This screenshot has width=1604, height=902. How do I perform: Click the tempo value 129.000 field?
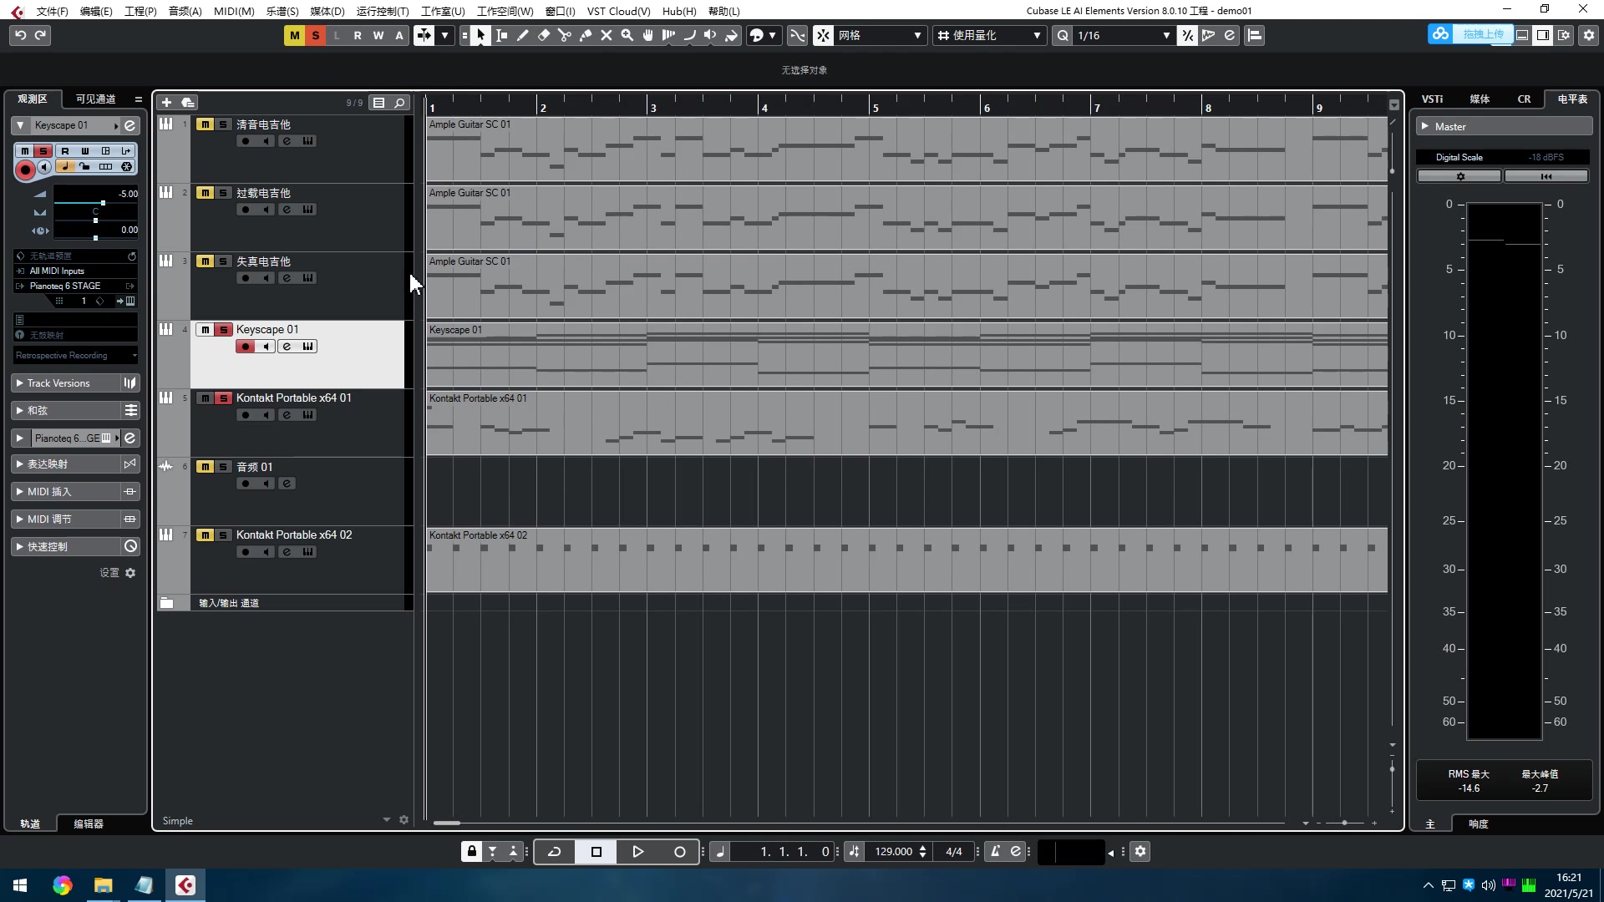(894, 851)
